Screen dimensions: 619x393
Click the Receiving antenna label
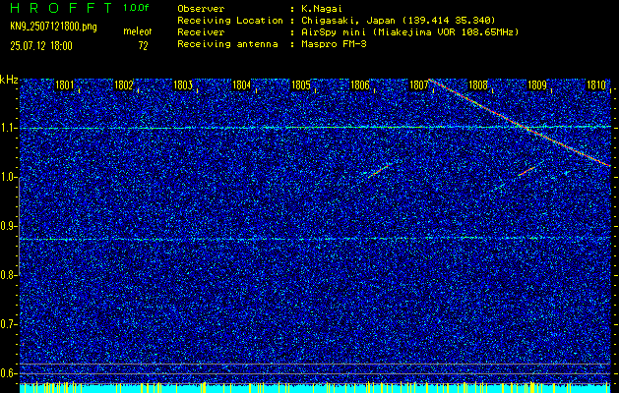(x=227, y=44)
